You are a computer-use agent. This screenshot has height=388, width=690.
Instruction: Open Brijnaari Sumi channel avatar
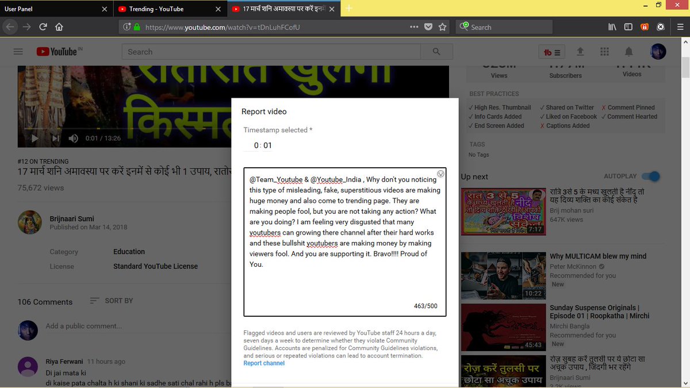(x=29, y=222)
